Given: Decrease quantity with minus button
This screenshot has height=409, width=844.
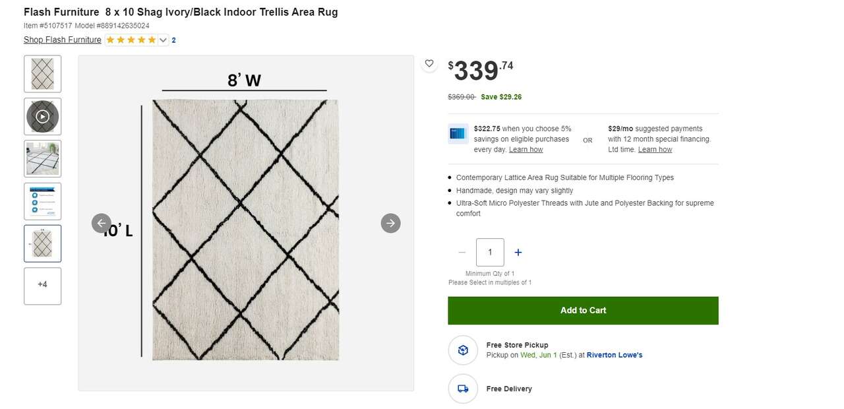Looking at the screenshot, I should (462, 252).
